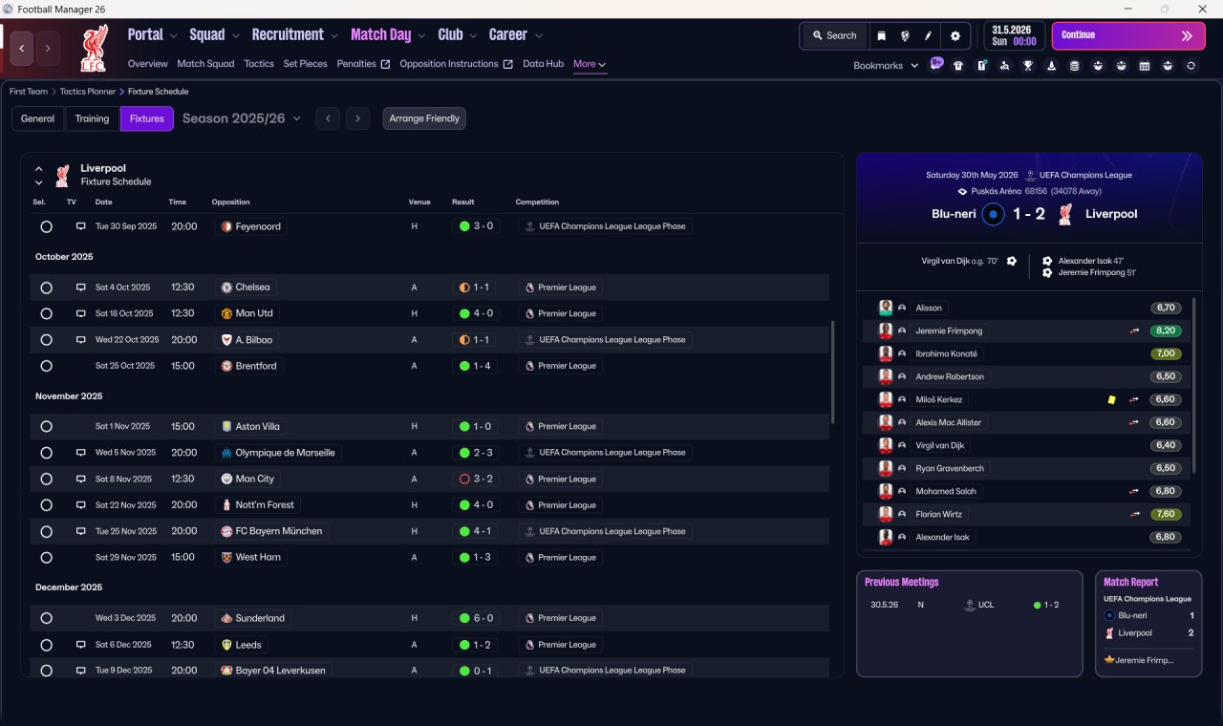The width and height of the screenshot is (1223, 726).
Task: Show previous season with the left arrow
Action: pos(328,118)
